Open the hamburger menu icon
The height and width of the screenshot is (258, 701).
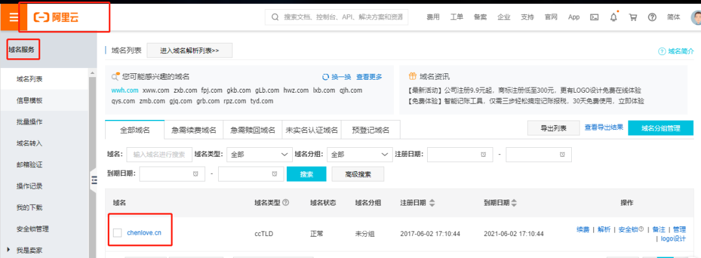[14, 17]
